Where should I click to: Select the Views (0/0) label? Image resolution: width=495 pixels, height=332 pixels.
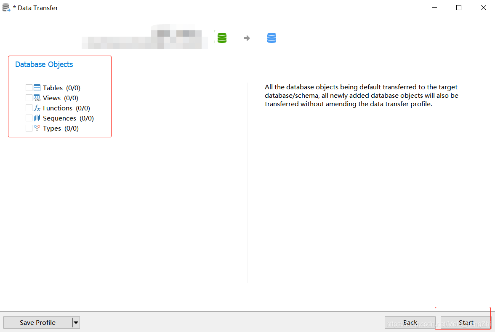[x=61, y=98]
